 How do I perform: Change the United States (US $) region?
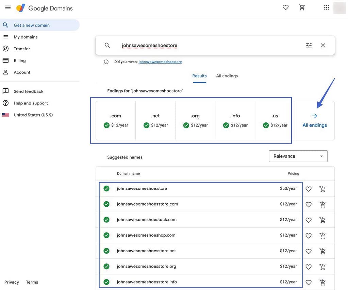pyautogui.click(x=33, y=115)
